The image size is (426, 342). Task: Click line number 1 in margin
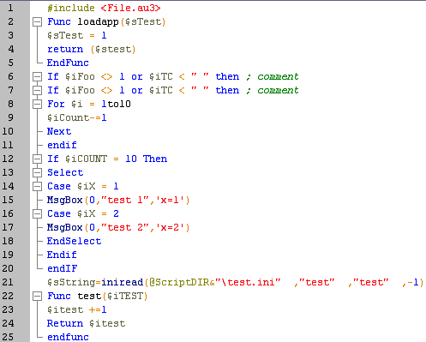coord(10,8)
